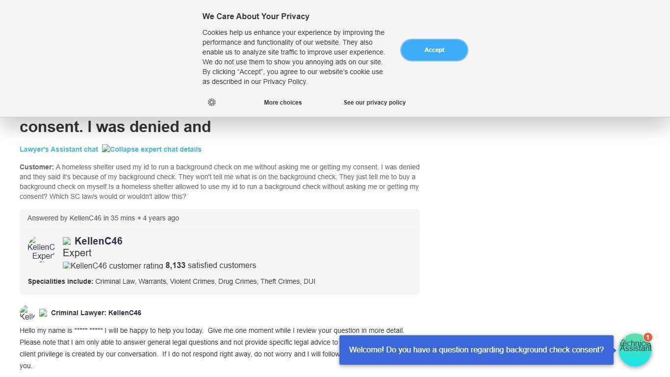Click the icon before Criminal Lawyer label
Viewport: 670px width, 377px height.
43,313
